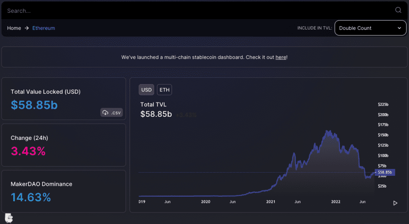The image size is (409, 224).
Task: Click the cloud download icon on .csv button
Action: pyautogui.click(x=105, y=113)
